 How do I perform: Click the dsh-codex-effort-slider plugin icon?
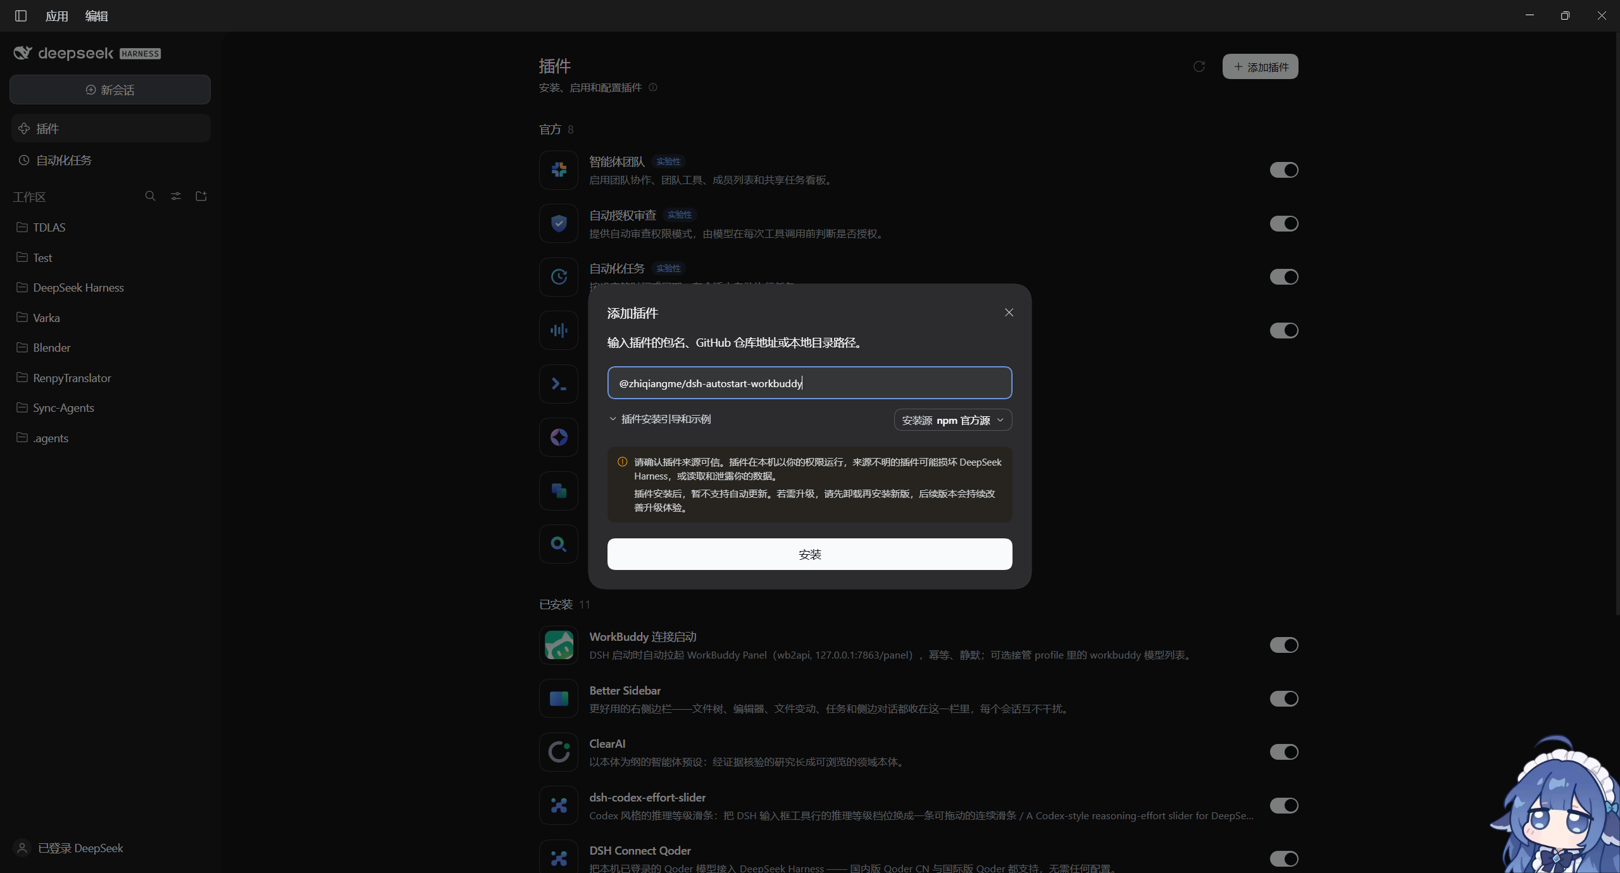tap(559, 805)
